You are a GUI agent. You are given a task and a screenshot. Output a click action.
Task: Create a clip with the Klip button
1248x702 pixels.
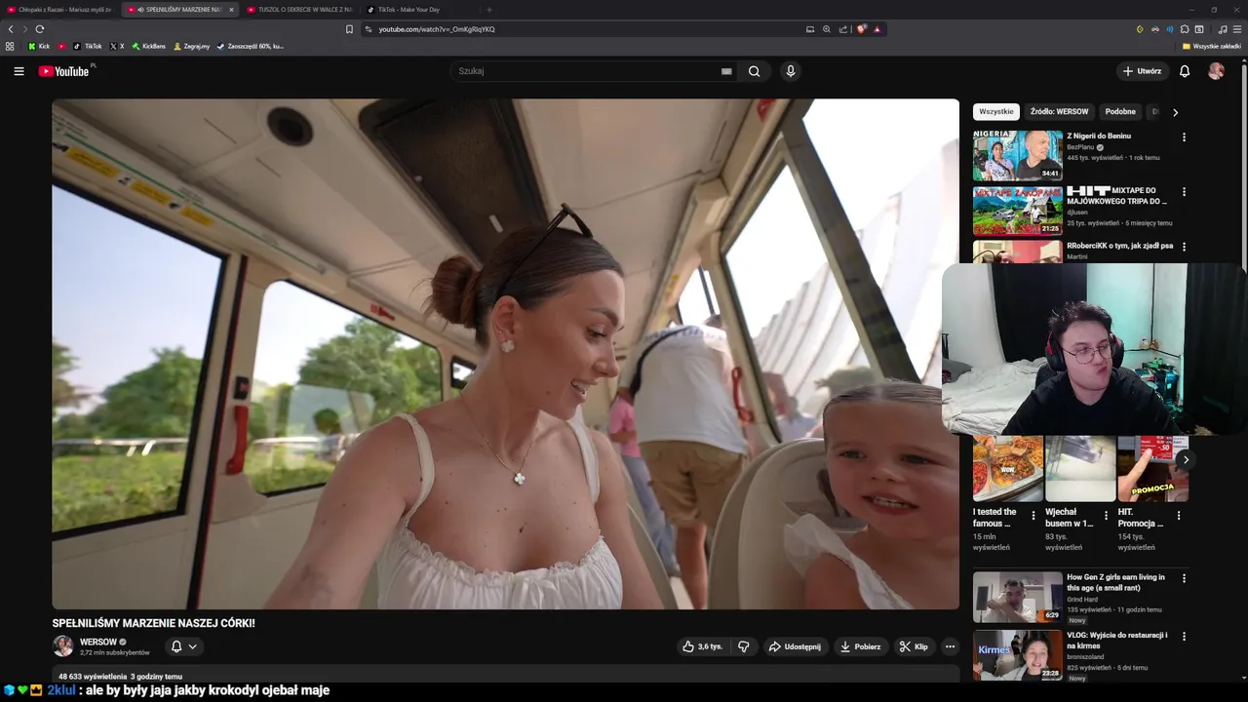click(914, 646)
